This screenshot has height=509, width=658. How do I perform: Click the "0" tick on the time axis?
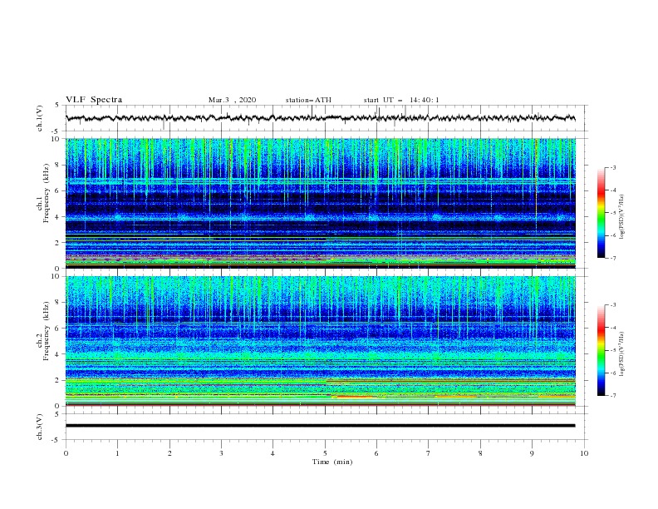[x=66, y=453]
